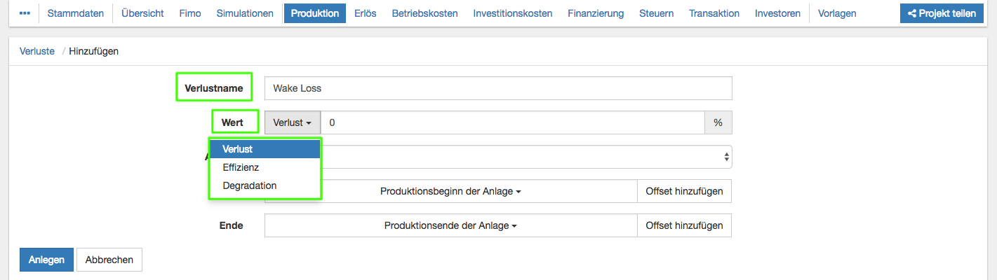Screen dimensions: 997x280
Task: Click Offset hinzufügen in the Ende row
Action: point(684,225)
